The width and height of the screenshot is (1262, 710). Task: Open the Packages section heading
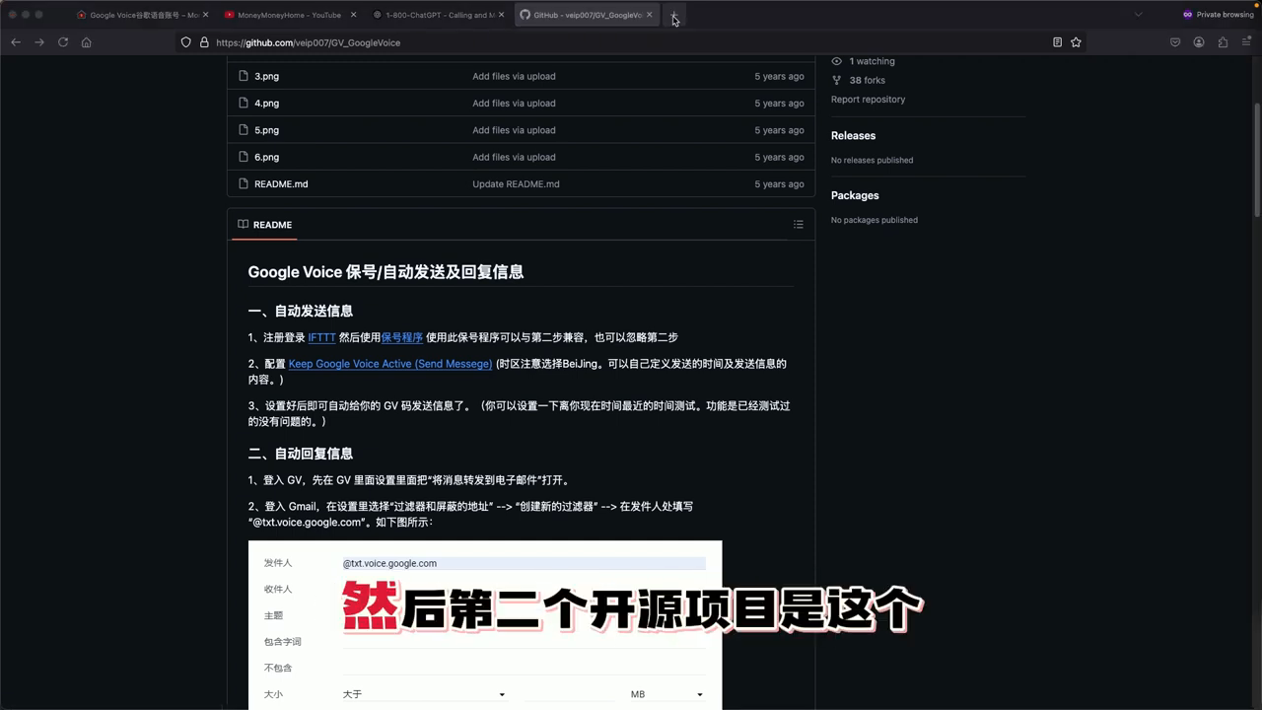[855, 195]
